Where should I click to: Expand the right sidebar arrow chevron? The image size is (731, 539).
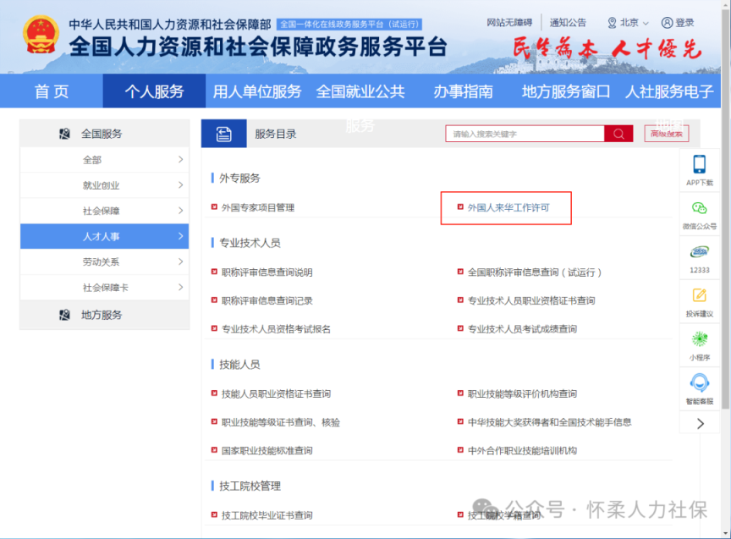pos(700,423)
